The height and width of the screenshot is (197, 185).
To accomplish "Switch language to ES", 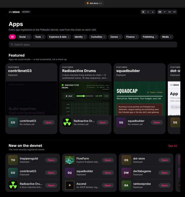I will tap(170, 12).
